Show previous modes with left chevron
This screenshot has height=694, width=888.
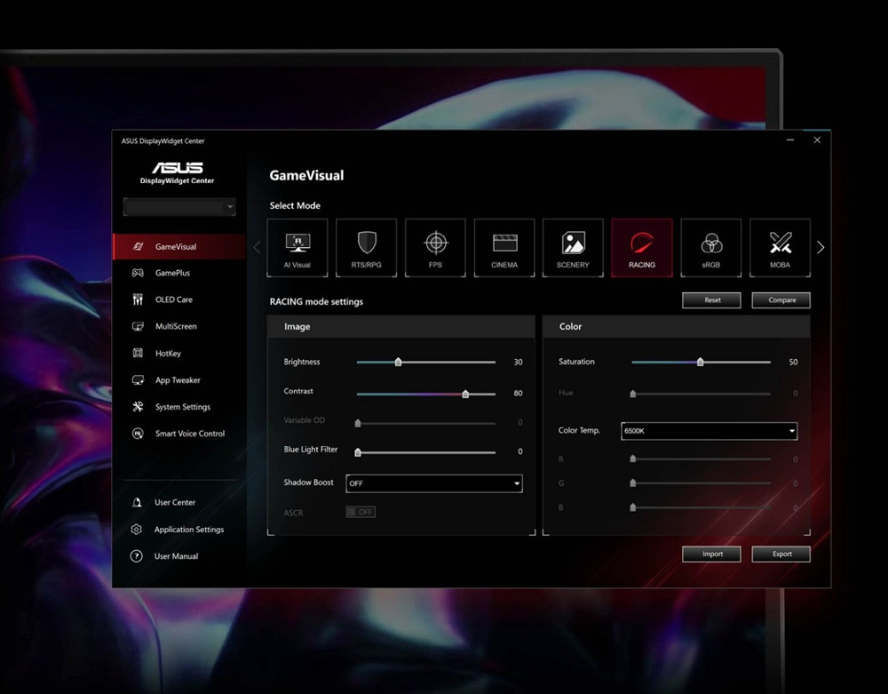[258, 248]
